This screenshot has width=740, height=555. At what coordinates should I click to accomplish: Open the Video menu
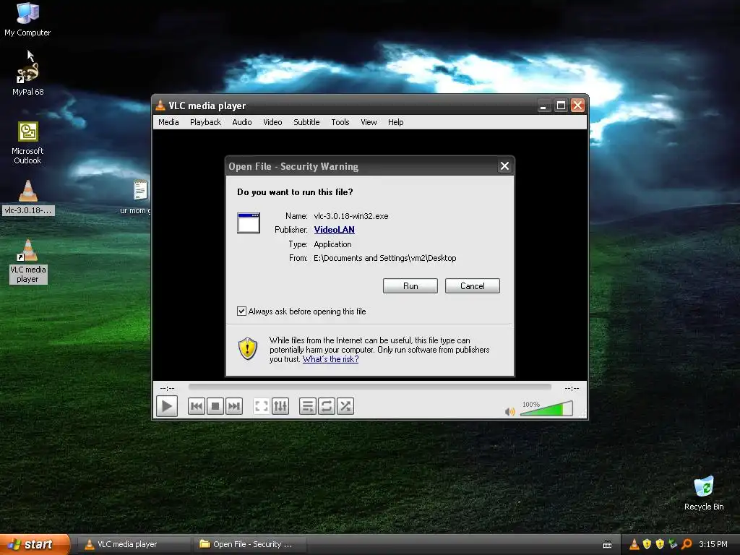coord(272,122)
